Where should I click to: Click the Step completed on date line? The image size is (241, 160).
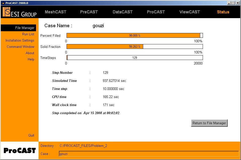click(86, 113)
